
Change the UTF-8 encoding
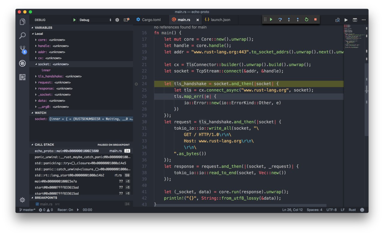click(331, 210)
